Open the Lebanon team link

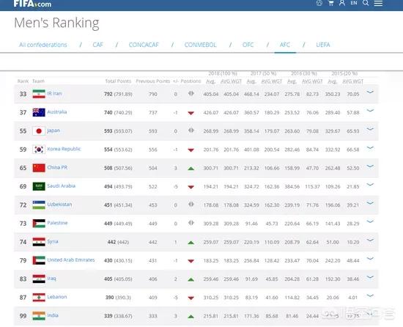(x=57, y=297)
